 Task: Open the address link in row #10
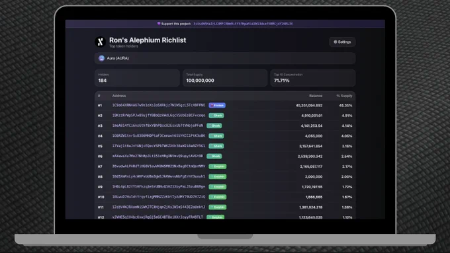tap(159, 197)
